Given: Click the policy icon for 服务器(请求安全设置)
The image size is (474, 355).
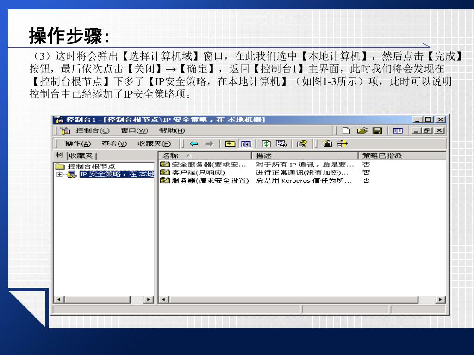Looking at the screenshot, I should click(165, 180).
